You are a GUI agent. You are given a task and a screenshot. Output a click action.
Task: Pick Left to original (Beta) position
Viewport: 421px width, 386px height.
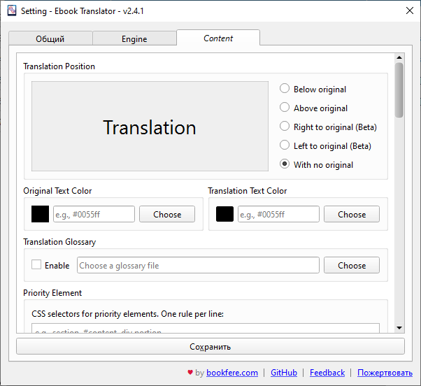point(285,145)
